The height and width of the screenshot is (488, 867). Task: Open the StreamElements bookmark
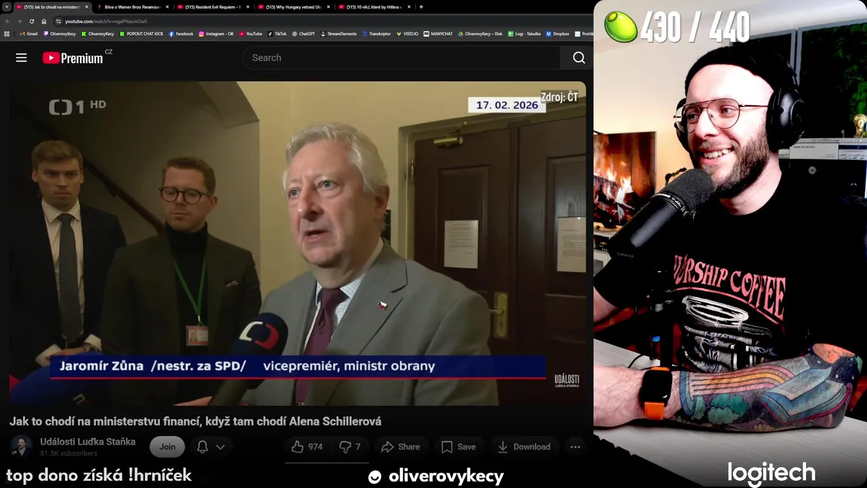click(x=339, y=33)
